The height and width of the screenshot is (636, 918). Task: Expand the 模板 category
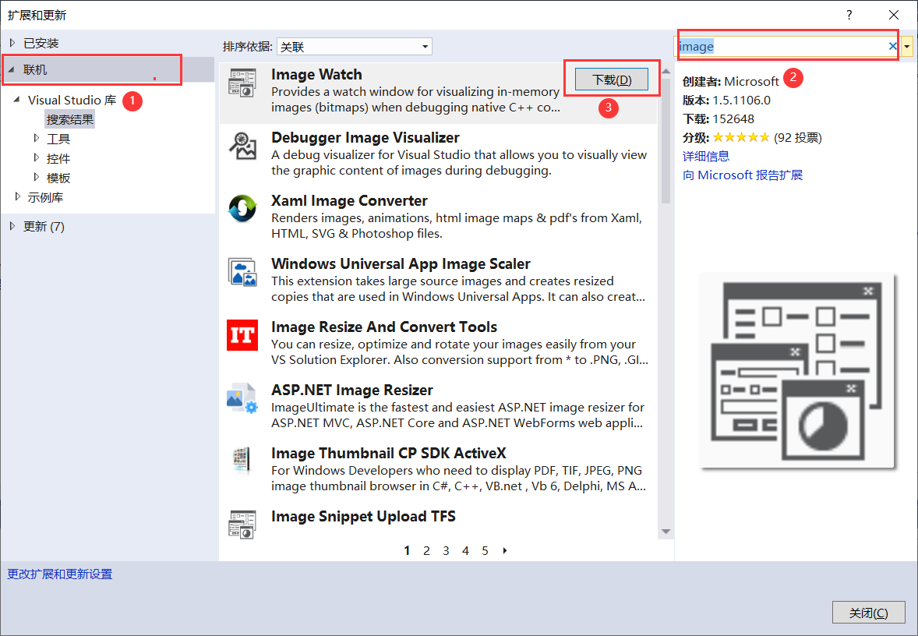(x=37, y=177)
